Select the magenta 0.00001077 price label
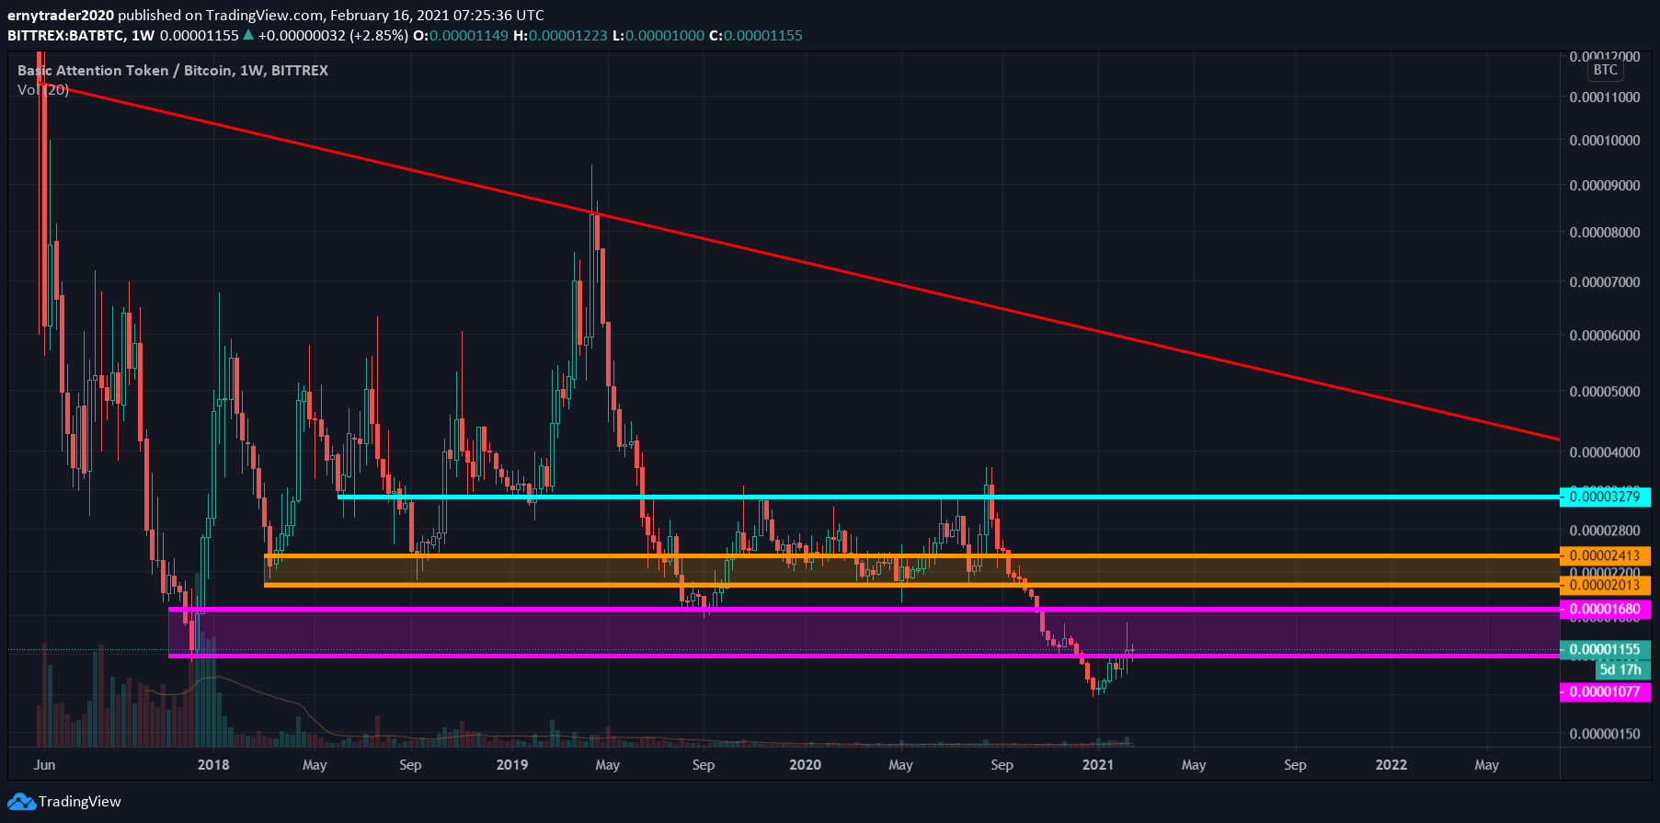Viewport: 1660px width, 823px height. click(1605, 692)
